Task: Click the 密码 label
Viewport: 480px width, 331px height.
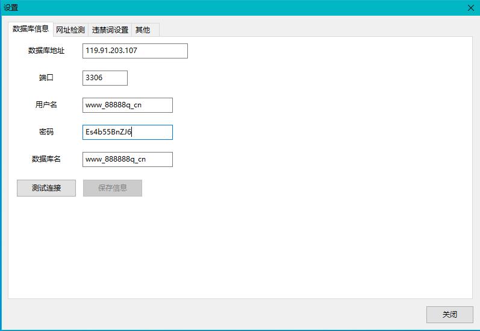Action: tap(46, 132)
